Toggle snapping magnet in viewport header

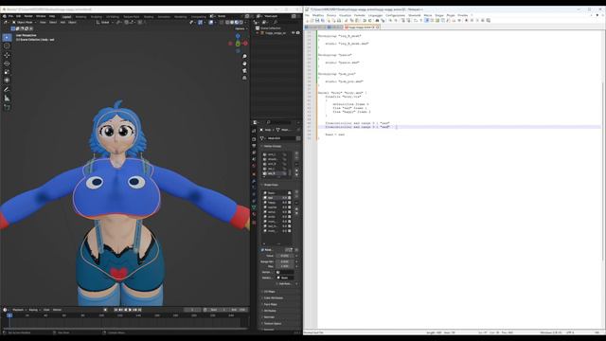[x=126, y=23]
